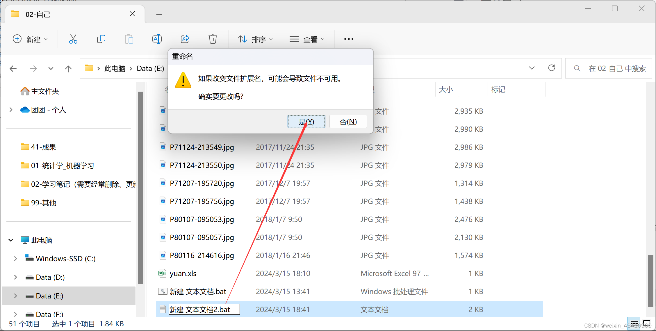Screen dimensions: 656x331
Task: Go up one folder level arrow
Action: [68, 69]
